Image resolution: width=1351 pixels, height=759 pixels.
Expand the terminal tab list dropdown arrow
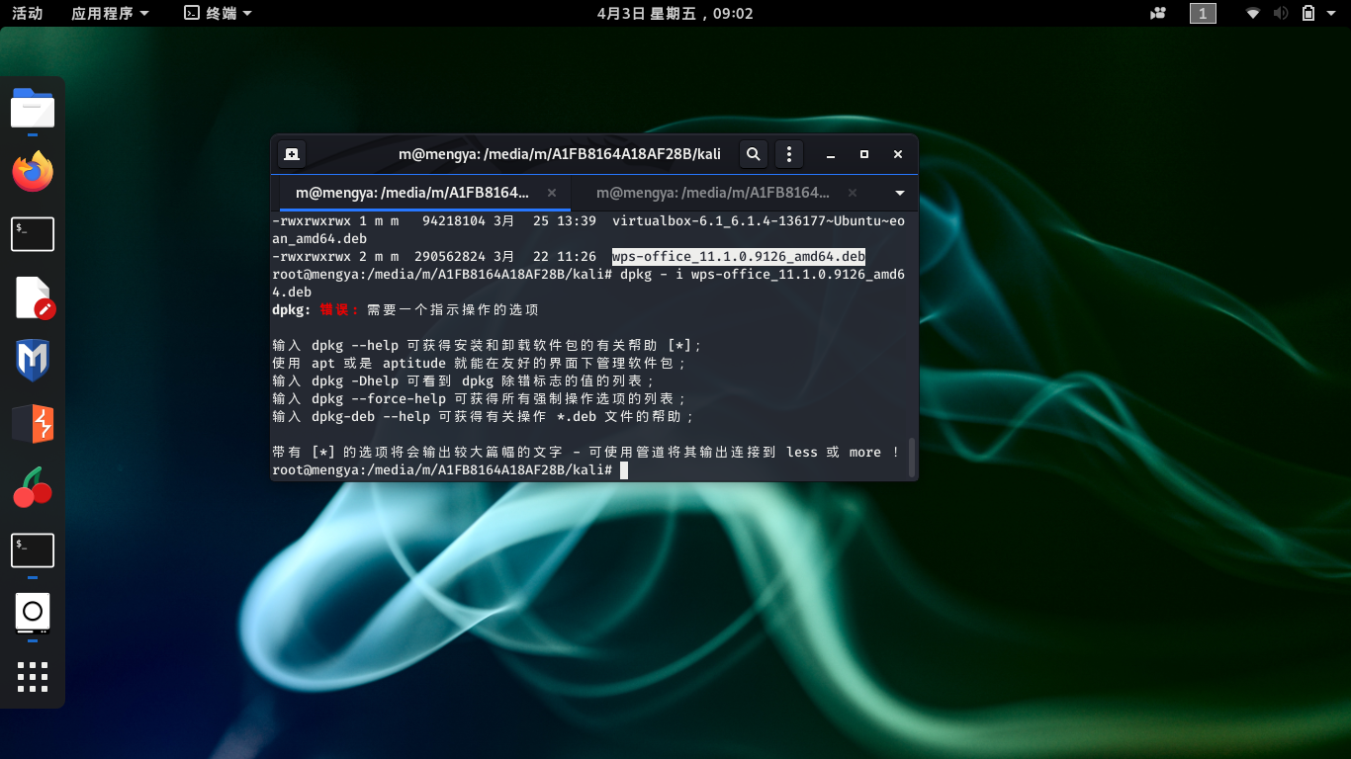pos(900,193)
